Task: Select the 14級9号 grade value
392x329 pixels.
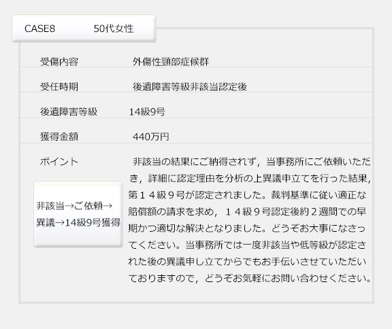Action: pos(147,111)
